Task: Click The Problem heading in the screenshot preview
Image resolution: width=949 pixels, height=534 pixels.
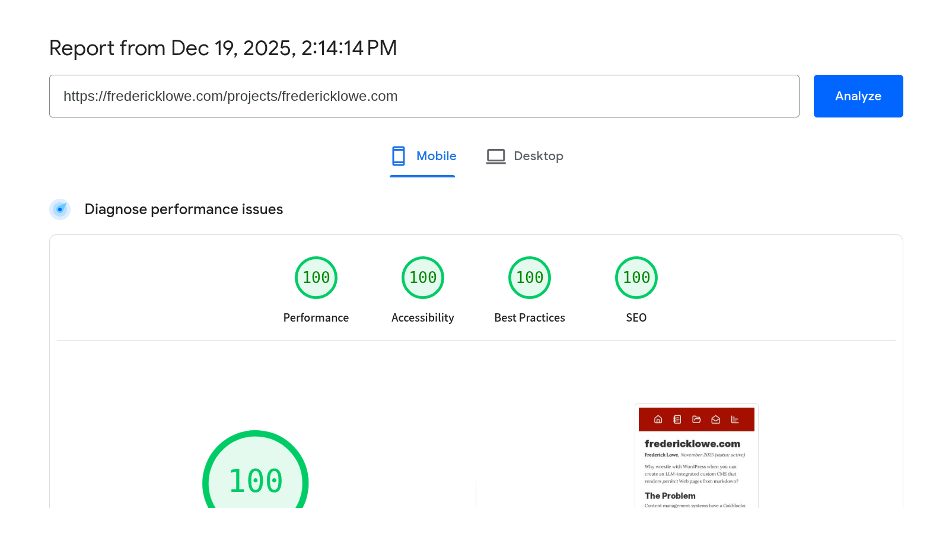Action: [670, 496]
